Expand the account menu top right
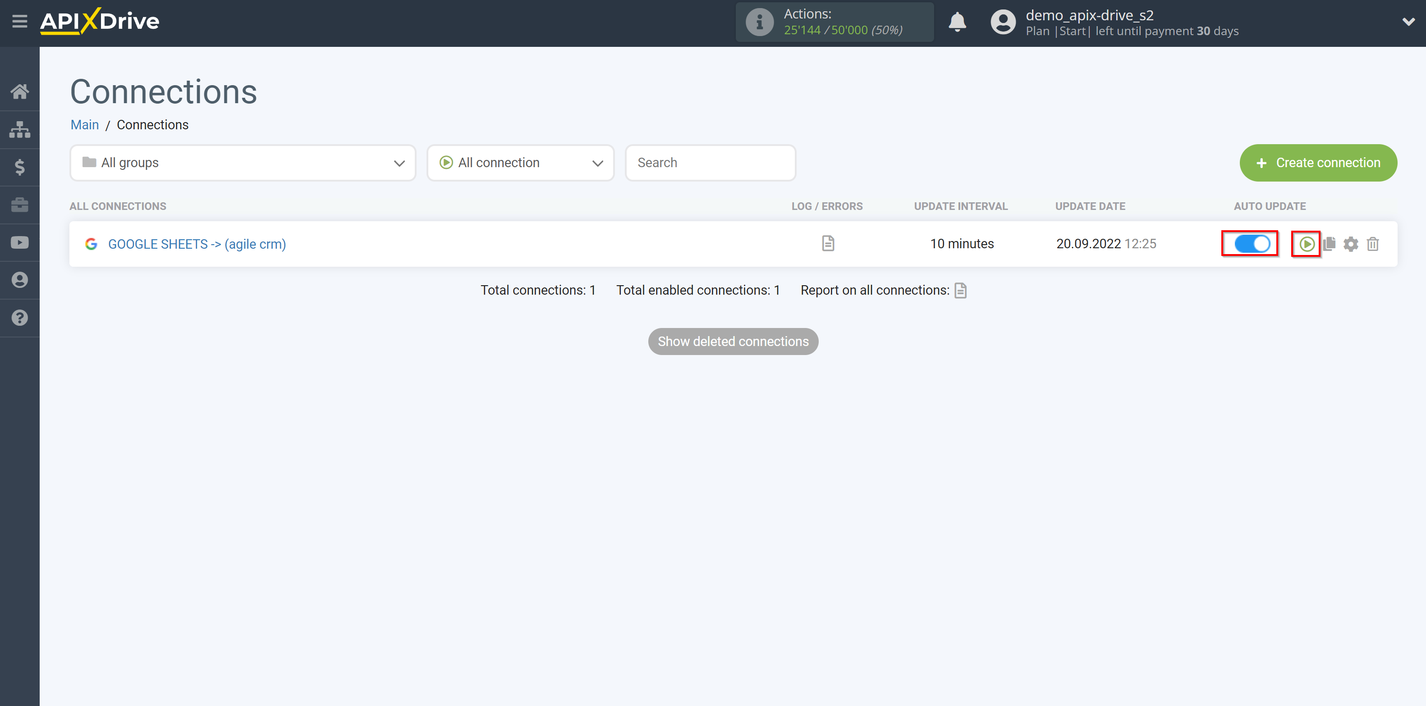This screenshot has height=706, width=1426. click(1410, 23)
